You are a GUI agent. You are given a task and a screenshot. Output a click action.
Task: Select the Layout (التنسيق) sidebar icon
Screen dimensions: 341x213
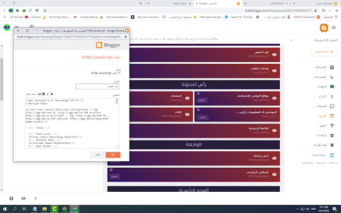[332, 116]
